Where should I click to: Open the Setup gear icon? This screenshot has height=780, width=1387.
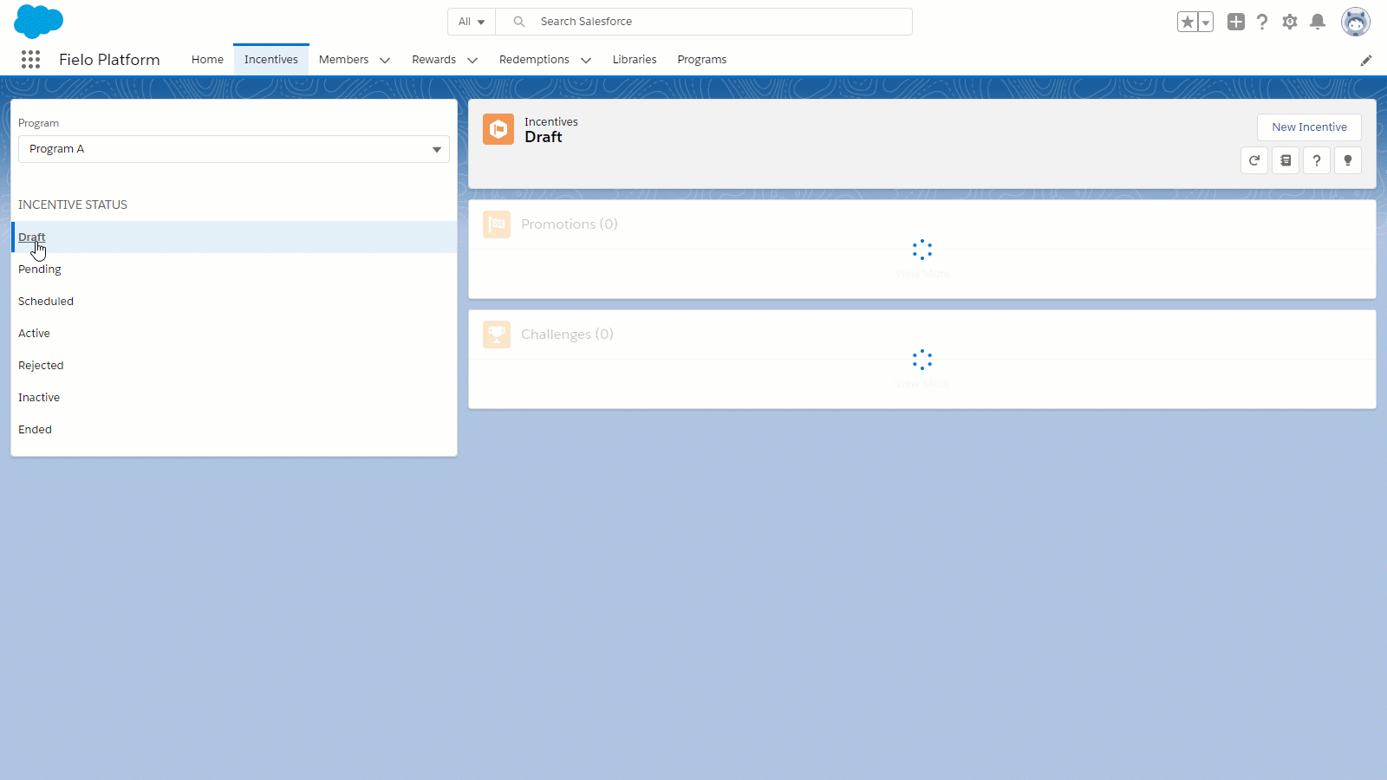pos(1290,22)
